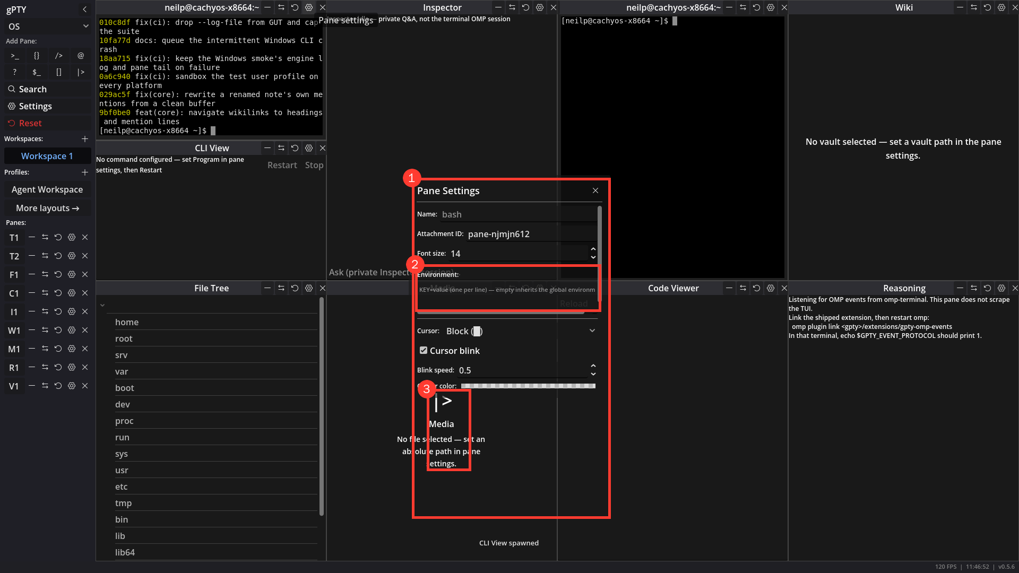Click the reload icon for pane C1 in sidebar
The height and width of the screenshot is (573, 1019).
tap(58, 293)
